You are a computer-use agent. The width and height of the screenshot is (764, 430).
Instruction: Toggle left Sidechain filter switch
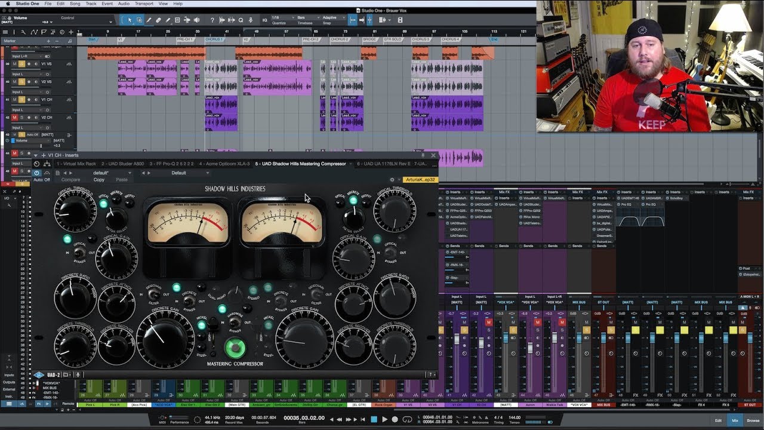tap(153, 293)
